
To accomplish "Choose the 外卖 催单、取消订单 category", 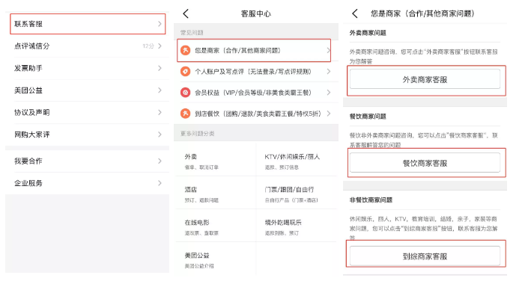I will pyautogui.click(x=216, y=161).
